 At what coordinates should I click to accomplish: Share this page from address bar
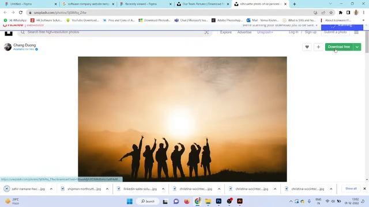point(323,13)
